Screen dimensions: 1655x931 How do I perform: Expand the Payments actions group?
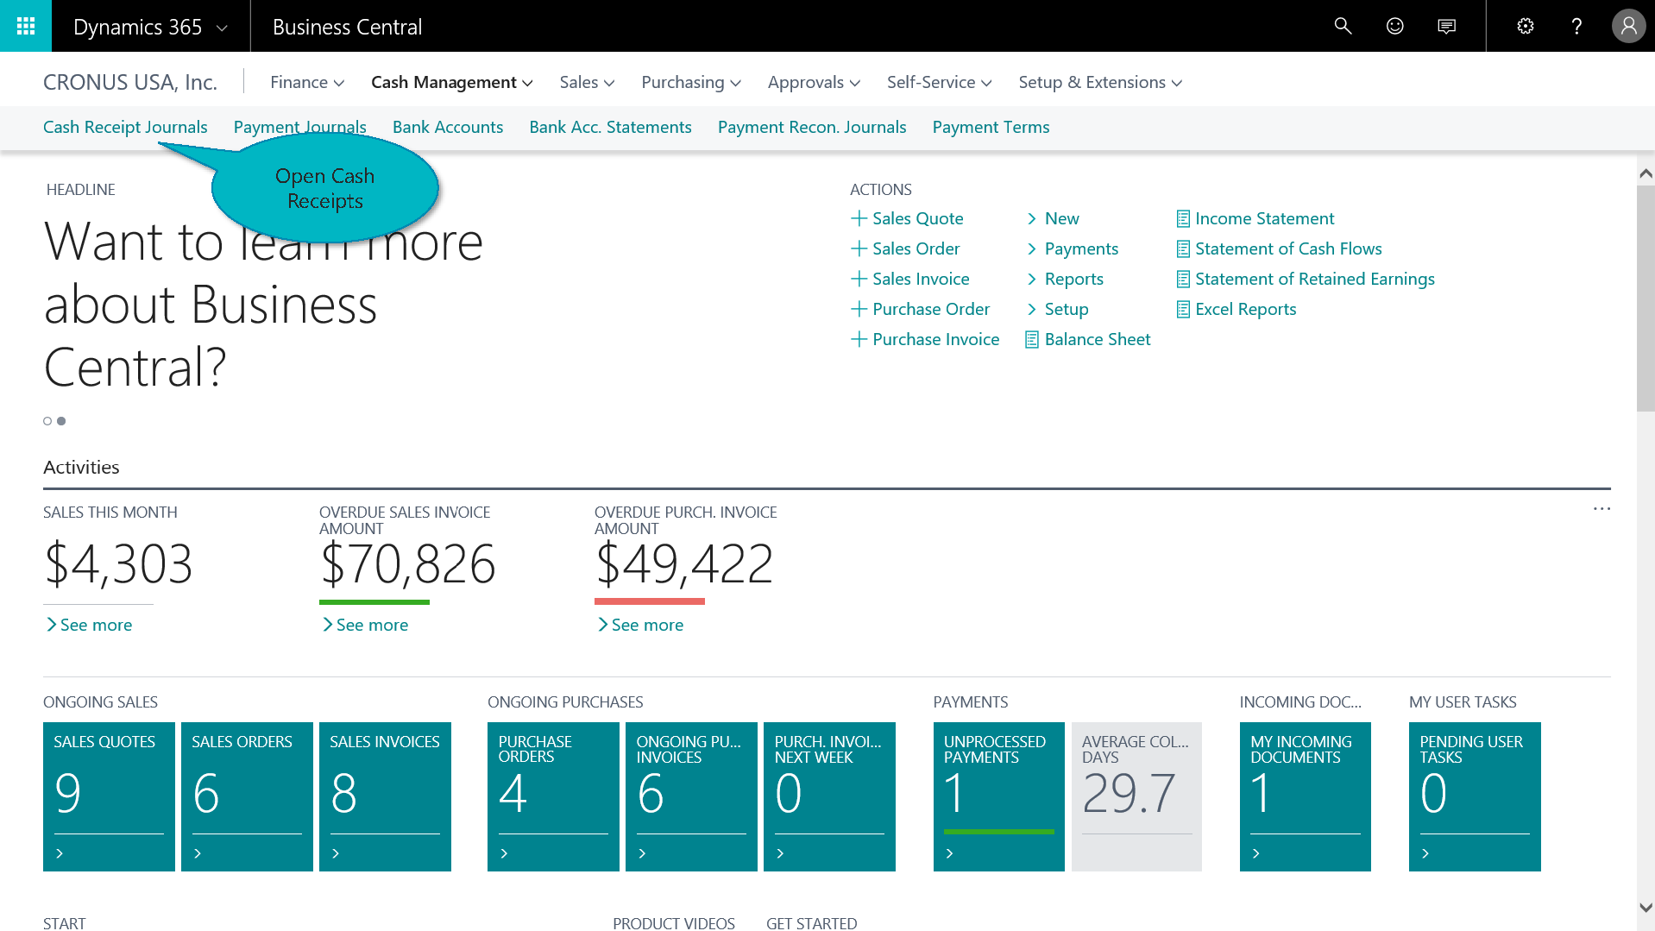click(x=1072, y=248)
